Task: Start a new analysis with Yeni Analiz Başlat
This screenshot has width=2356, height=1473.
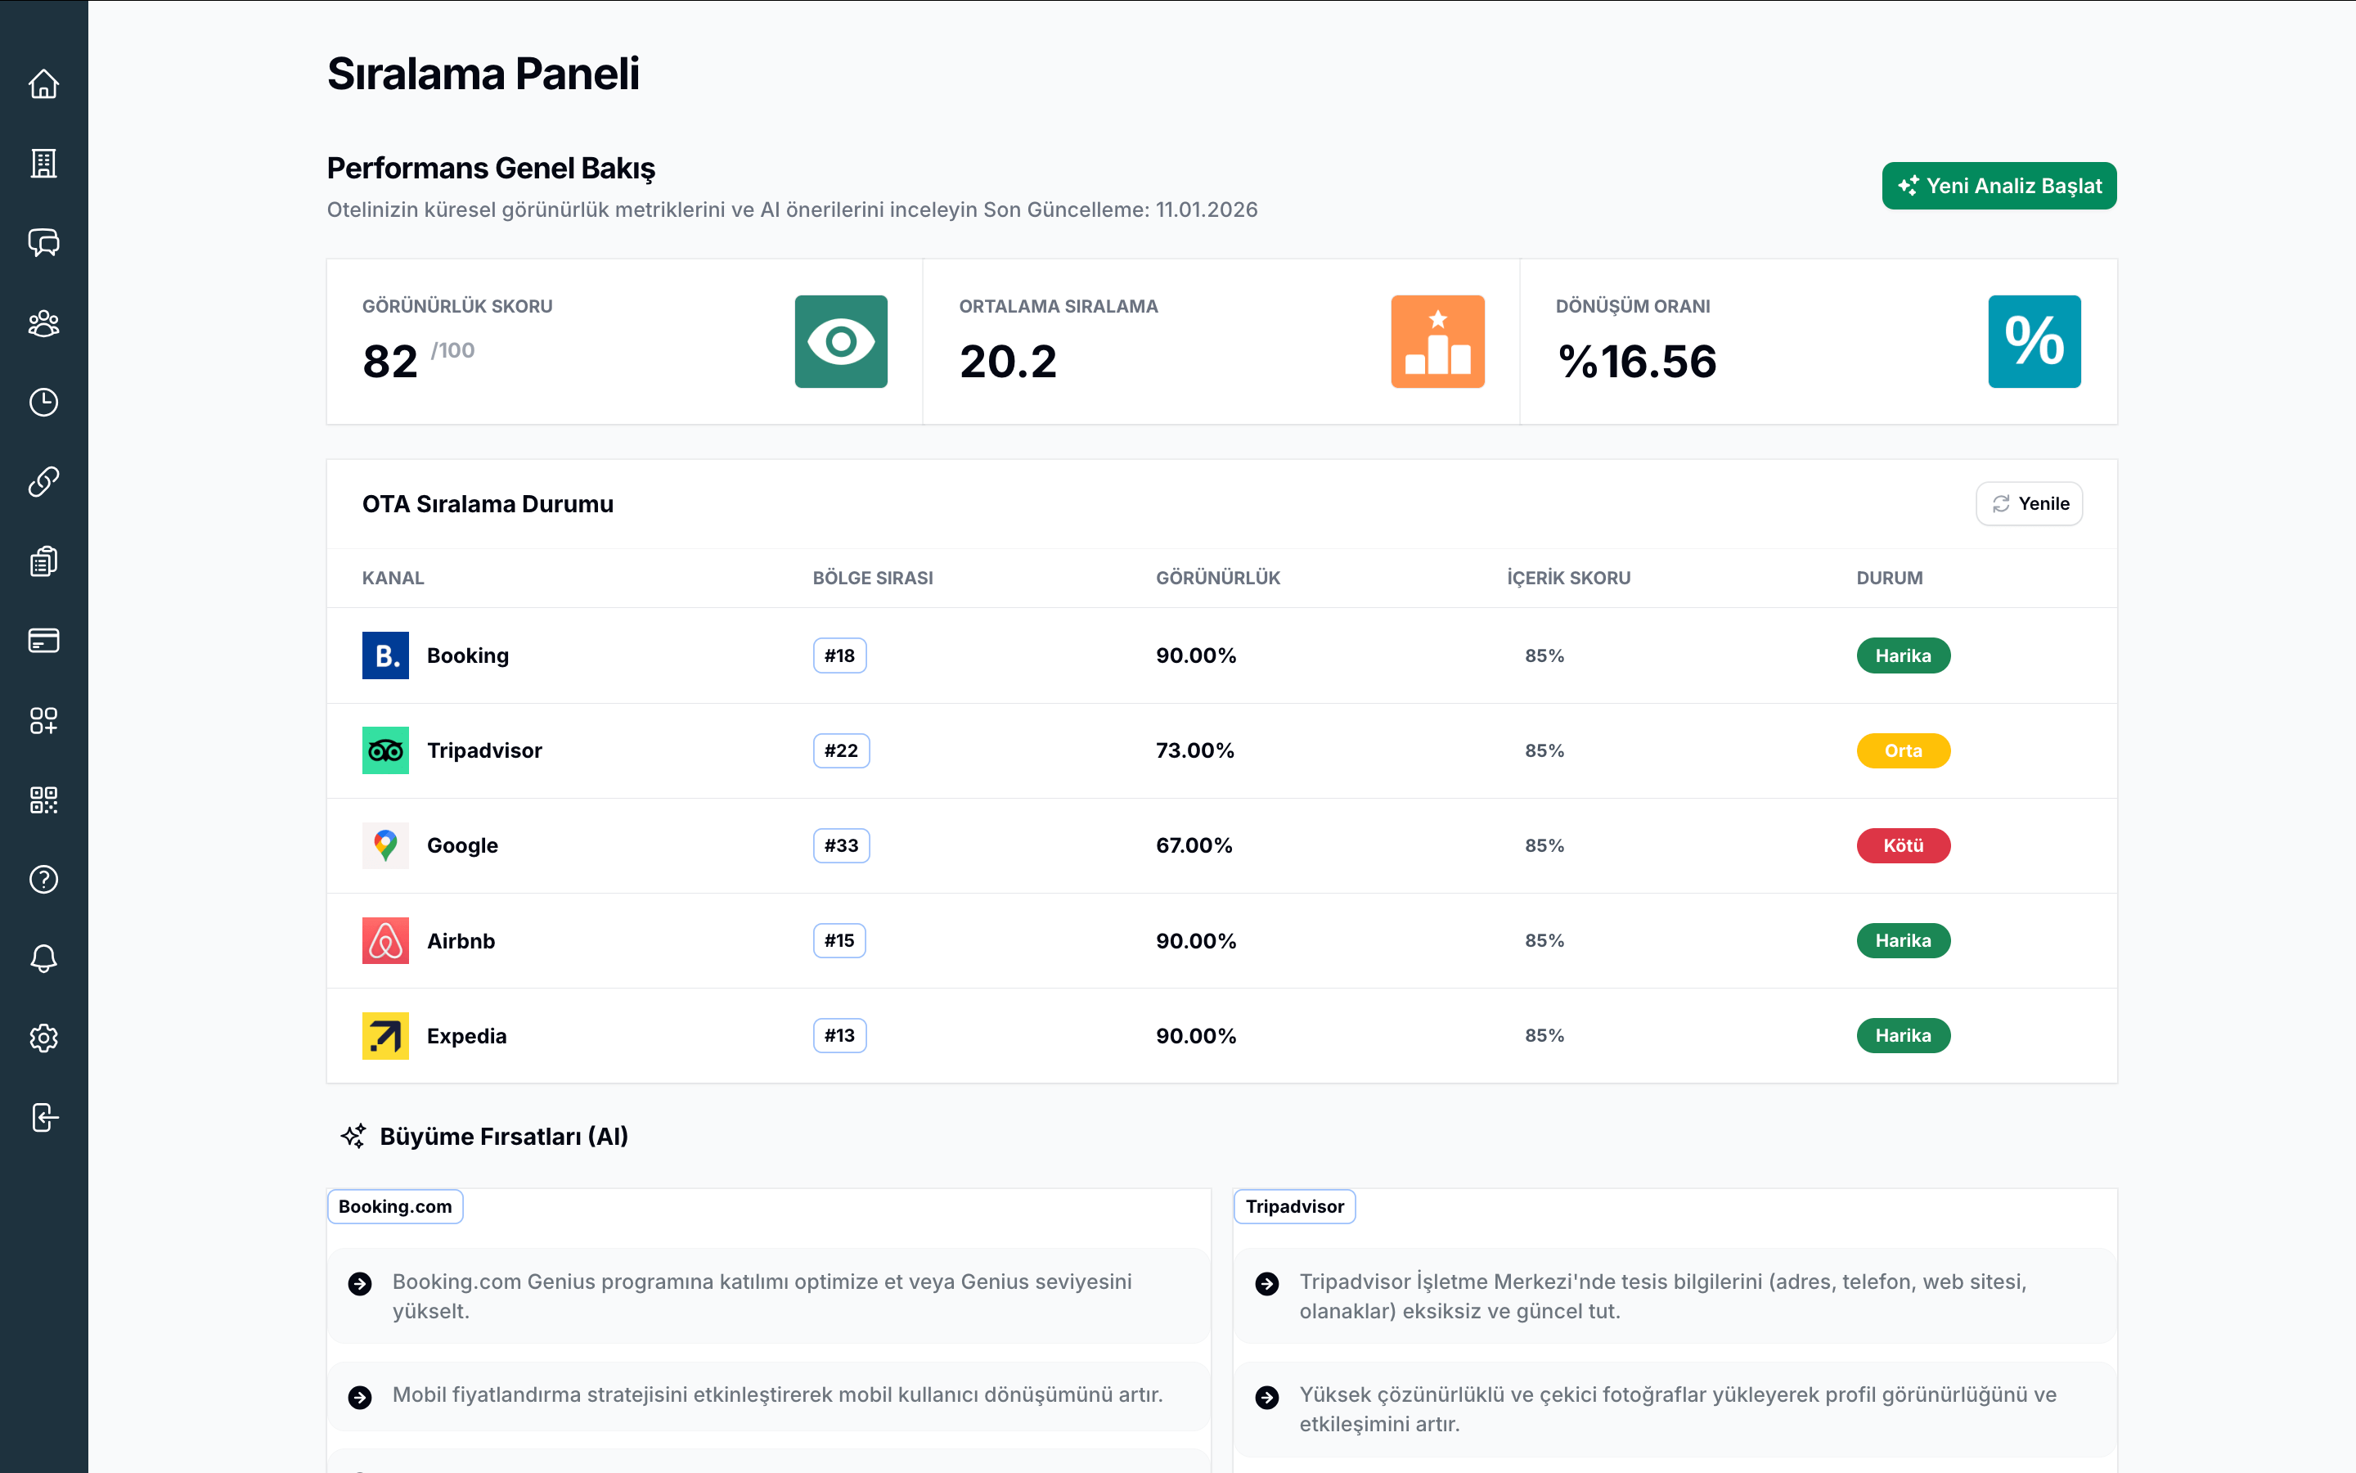Action: coord(1999,186)
